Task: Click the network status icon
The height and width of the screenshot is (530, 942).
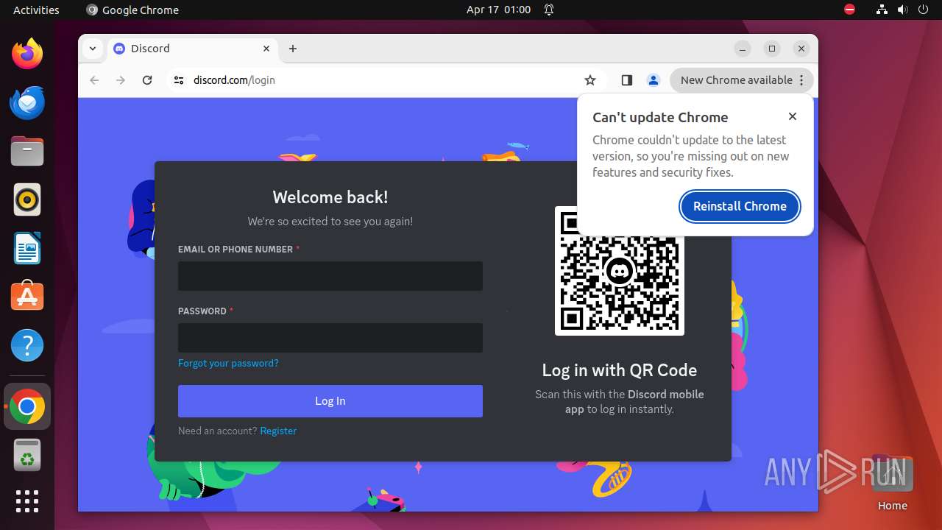Action: click(882, 10)
